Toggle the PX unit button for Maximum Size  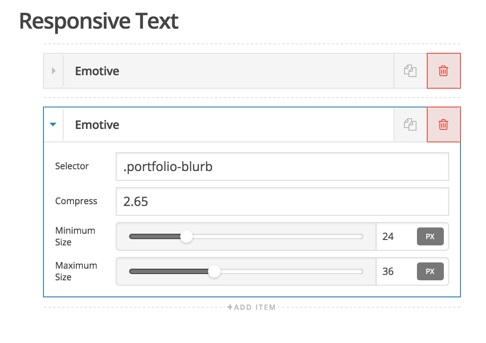430,271
